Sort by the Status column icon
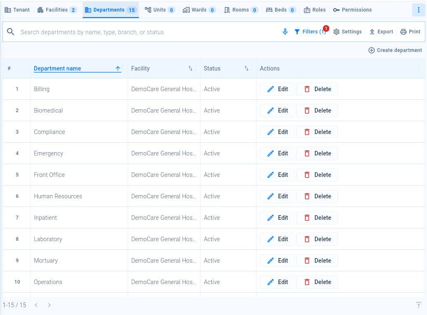The width and height of the screenshot is (427, 315). 246,68
